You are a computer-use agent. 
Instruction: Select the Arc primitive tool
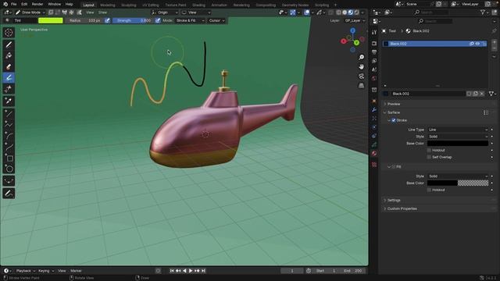click(x=9, y=136)
